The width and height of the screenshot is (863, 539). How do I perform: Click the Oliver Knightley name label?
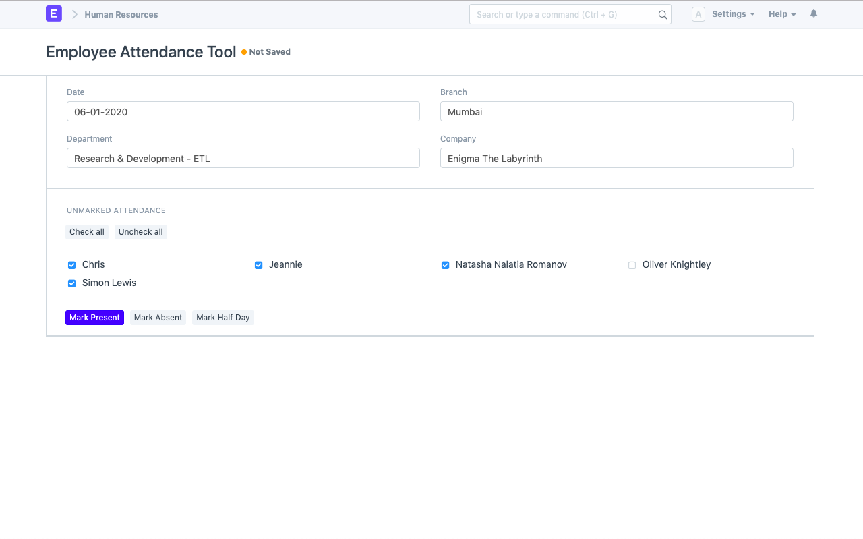tap(676, 264)
